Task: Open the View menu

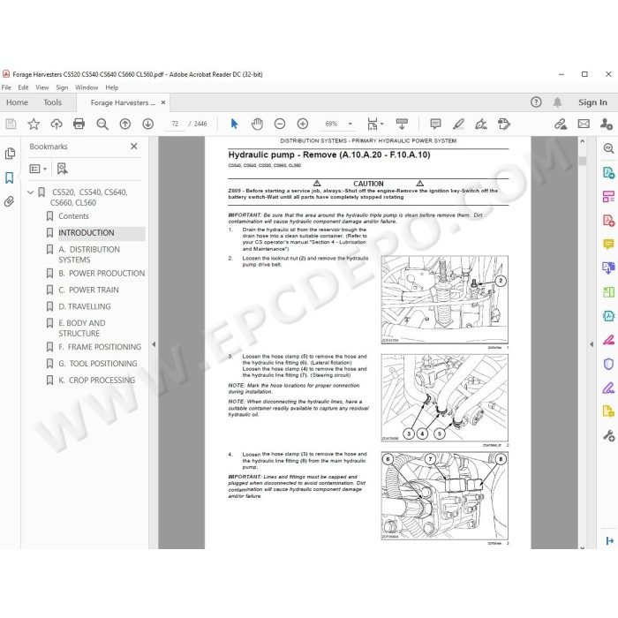Action: coord(42,87)
